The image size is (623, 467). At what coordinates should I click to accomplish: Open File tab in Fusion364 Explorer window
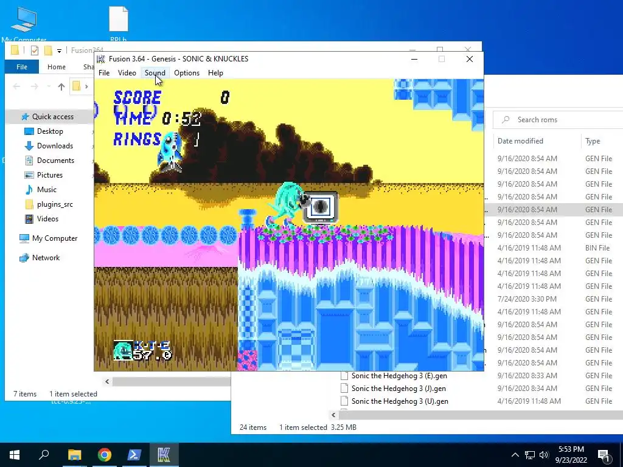(22, 67)
